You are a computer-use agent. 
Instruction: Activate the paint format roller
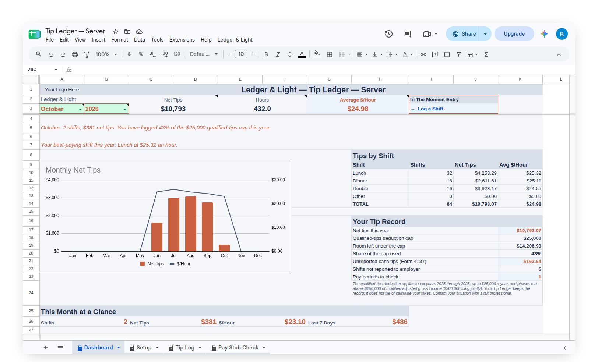click(87, 54)
